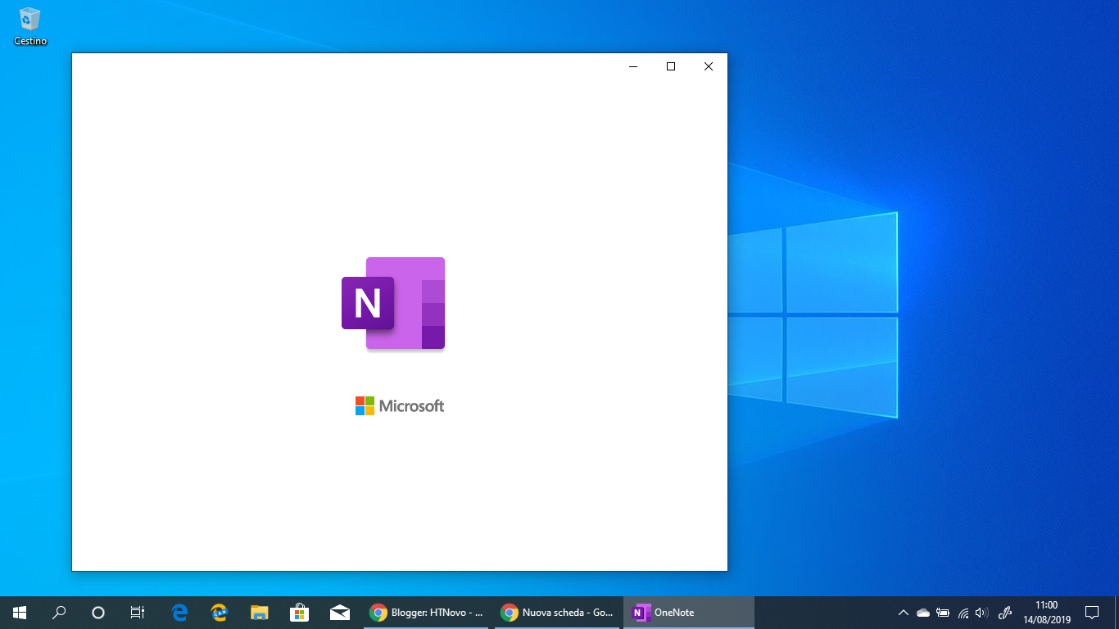Switch to the Blogger HTNovo Chrome tab
The width and height of the screenshot is (1119, 629).
tap(426, 612)
